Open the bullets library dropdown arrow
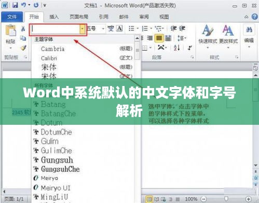 coord(138,28)
